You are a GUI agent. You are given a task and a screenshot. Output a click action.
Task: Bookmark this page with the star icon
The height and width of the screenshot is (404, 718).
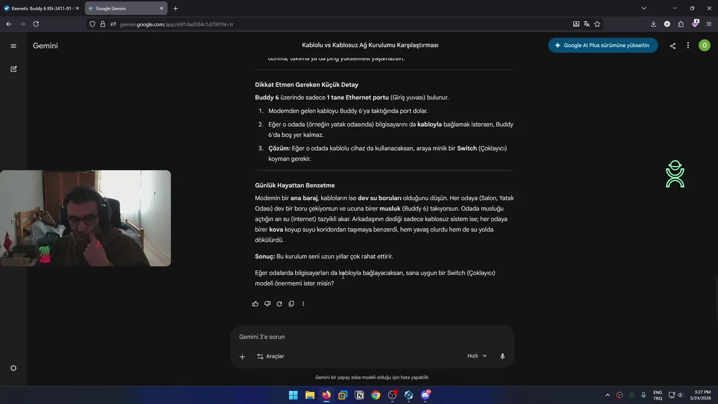click(x=597, y=24)
